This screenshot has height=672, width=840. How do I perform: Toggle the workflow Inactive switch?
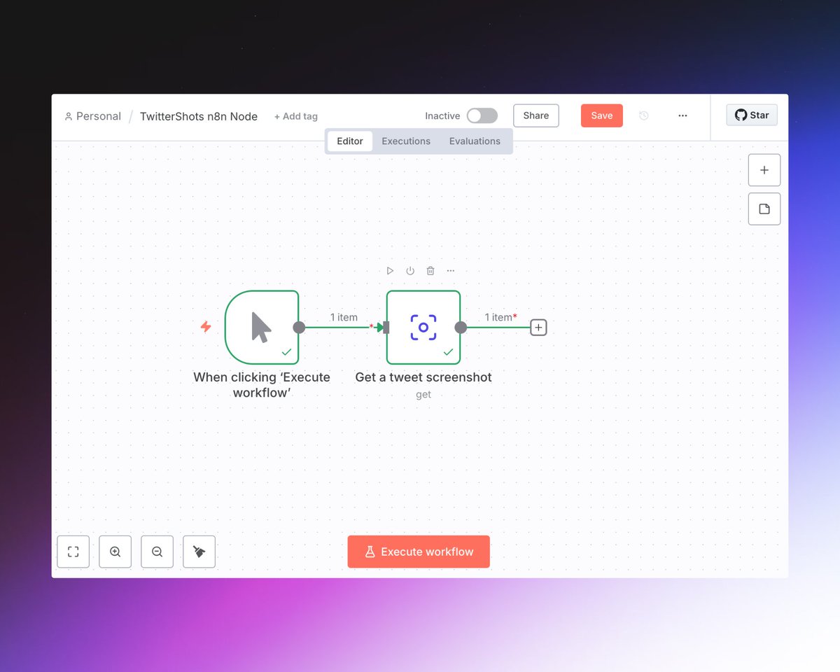[x=482, y=116]
